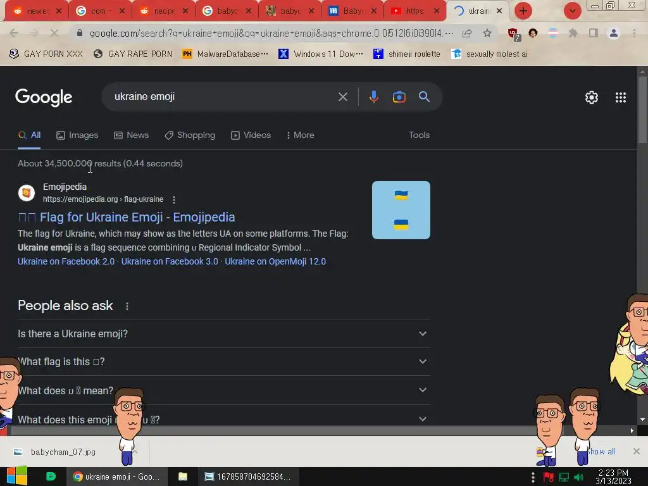The height and width of the screenshot is (486, 648).
Task: Open the Extensions puzzle-piece menu
Action: point(573,33)
